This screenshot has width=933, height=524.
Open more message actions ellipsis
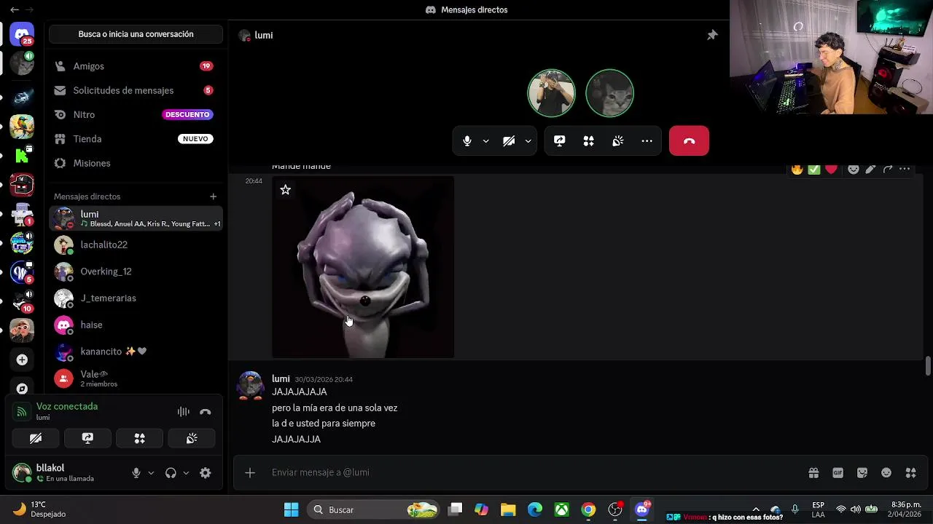[905, 169]
